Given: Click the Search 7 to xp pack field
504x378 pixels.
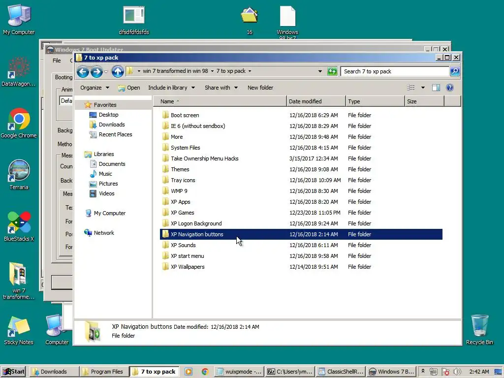Looking at the screenshot, I should (395, 71).
